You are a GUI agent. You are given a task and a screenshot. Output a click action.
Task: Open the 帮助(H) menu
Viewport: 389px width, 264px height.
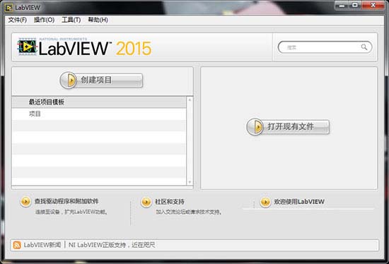pyautogui.click(x=98, y=20)
